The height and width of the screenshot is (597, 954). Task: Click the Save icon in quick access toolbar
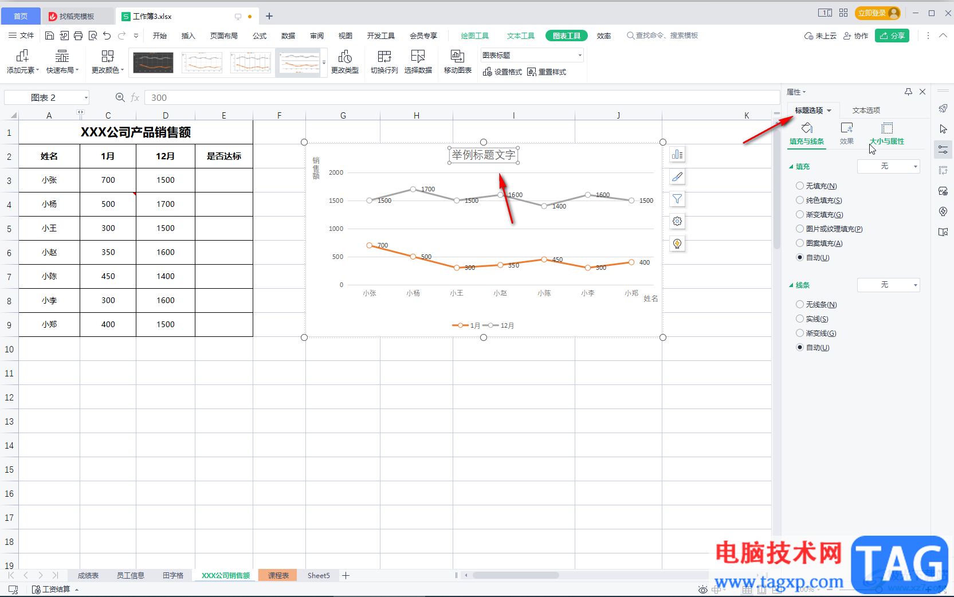click(x=49, y=36)
